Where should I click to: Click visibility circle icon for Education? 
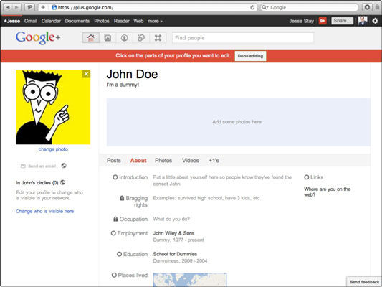tap(119, 254)
